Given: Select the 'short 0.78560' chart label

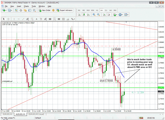Looking at the screenshot, I should point(106,81).
